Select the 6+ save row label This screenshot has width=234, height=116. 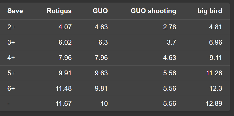[x=11, y=88]
